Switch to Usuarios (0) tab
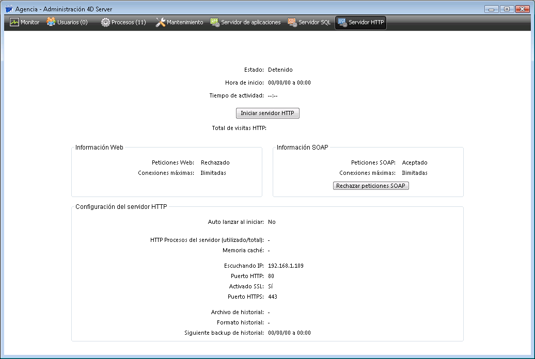The height and width of the screenshot is (359, 535). point(67,23)
